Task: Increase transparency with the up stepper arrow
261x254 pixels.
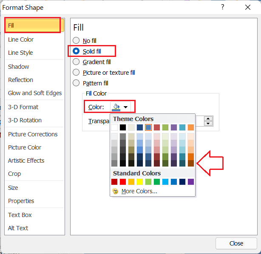Action: 208,119
